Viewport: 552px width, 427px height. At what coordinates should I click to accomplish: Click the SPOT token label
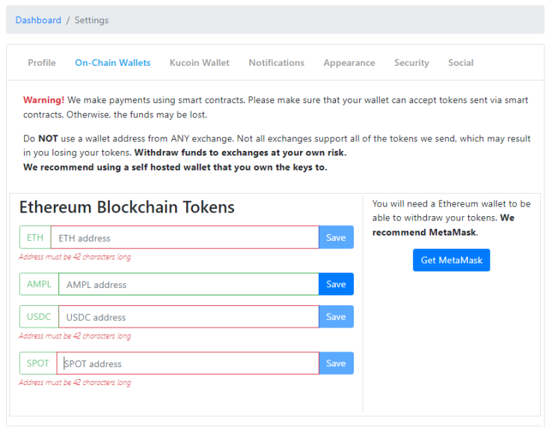pyautogui.click(x=38, y=363)
